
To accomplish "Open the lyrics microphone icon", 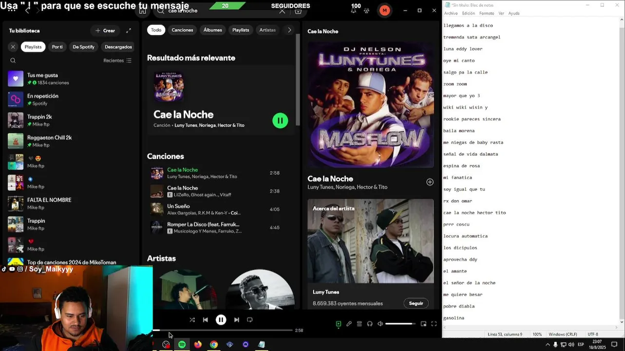I will click(349, 324).
